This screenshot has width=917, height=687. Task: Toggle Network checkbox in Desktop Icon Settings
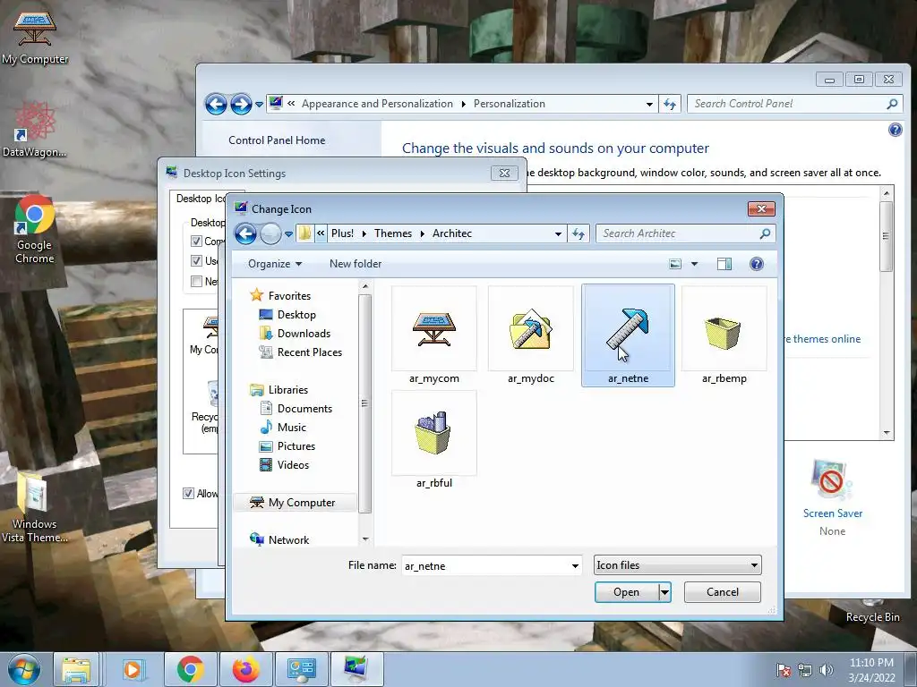(x=196, y=281)
